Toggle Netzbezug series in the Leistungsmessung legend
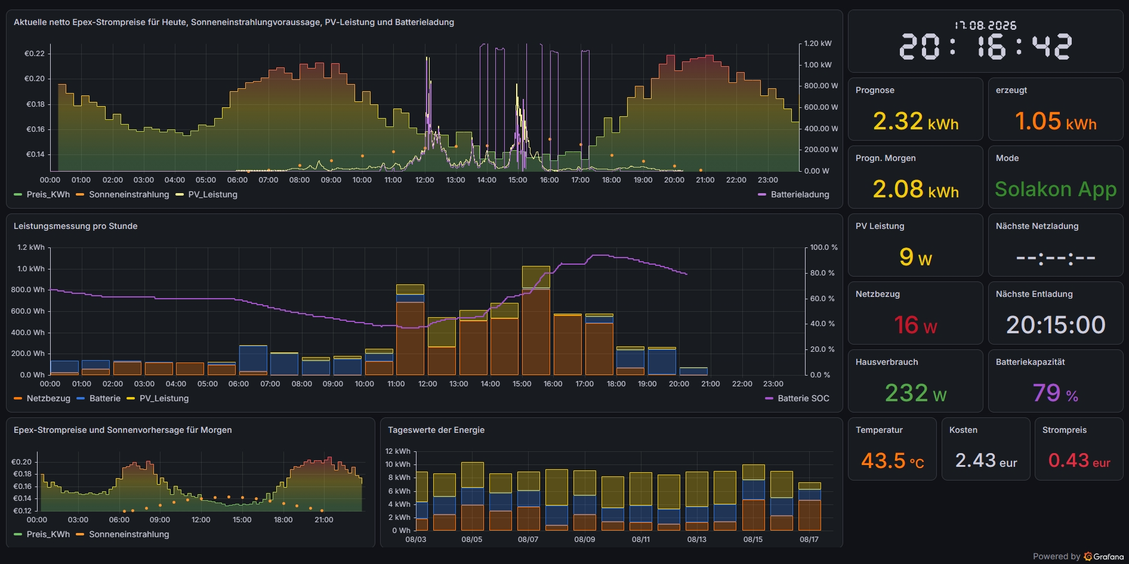The height and width of the screenshot is (564, 1129). tap(48, 398)
